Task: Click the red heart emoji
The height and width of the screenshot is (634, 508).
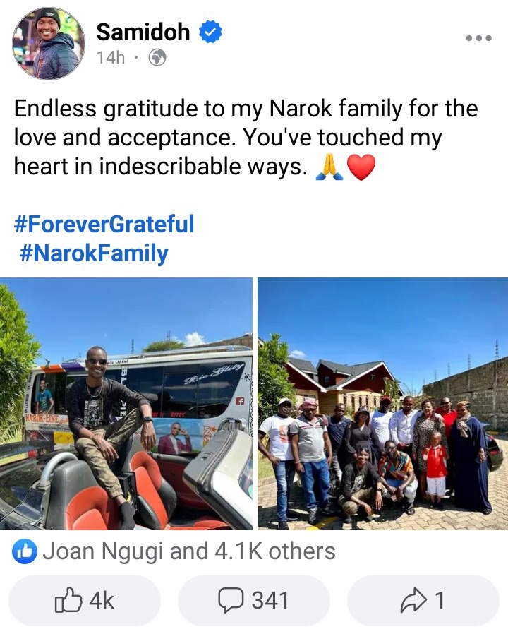Action: point(361,167)
